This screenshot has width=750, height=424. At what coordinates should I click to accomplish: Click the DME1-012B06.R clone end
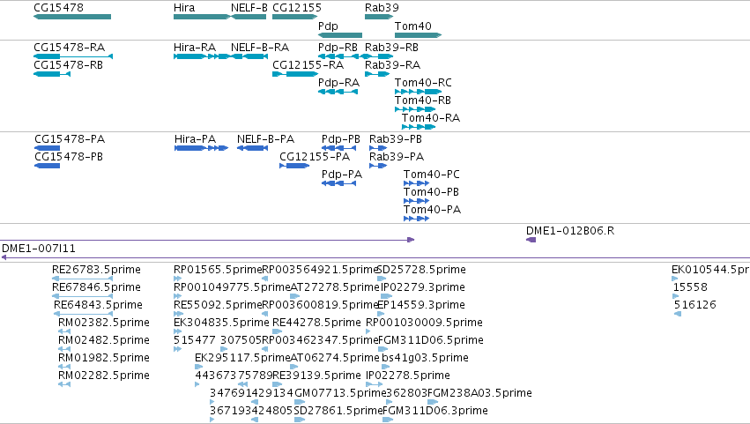[x=531, y=240]
